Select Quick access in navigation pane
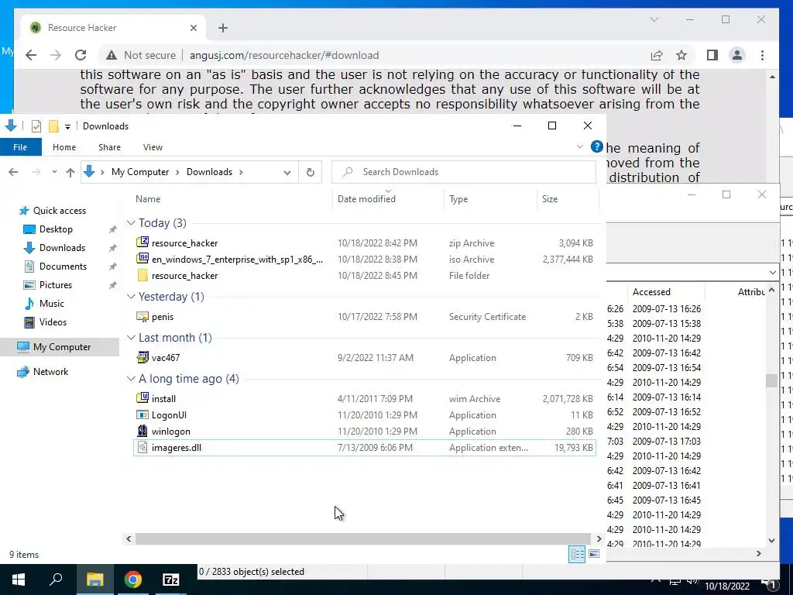Image resolution: width=793 pixels, height=595 pixels. (53, 211)
